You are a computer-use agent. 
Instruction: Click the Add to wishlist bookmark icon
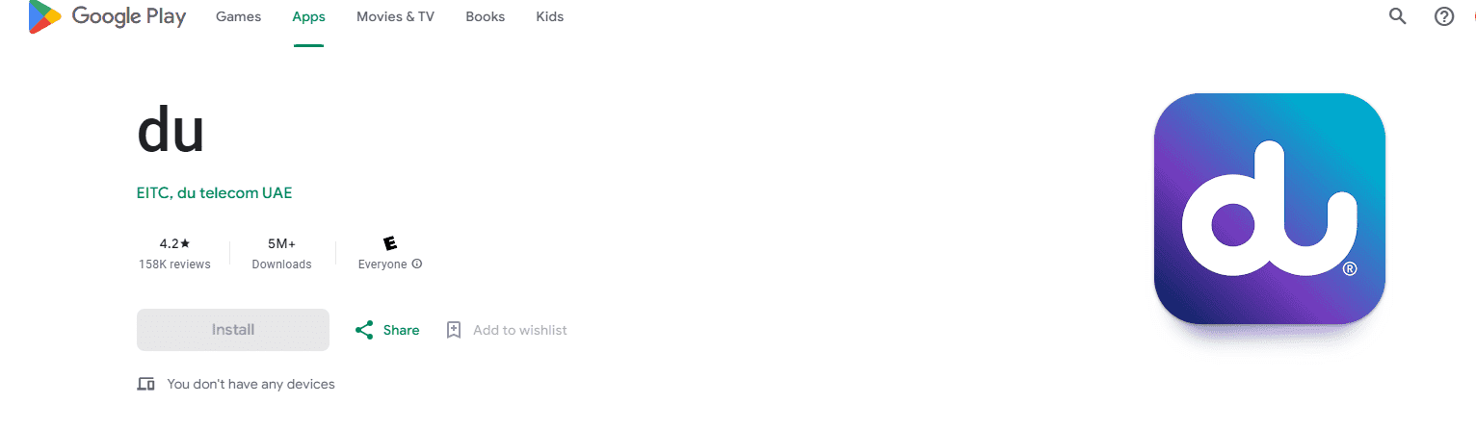[x=454, y=330]
